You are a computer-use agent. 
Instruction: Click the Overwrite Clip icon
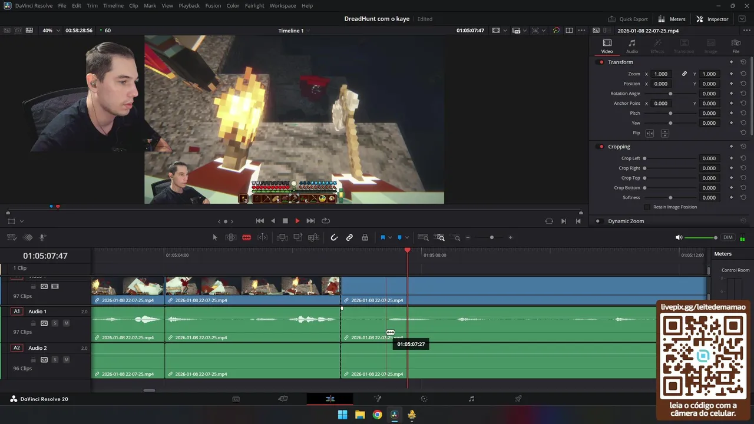298,237
